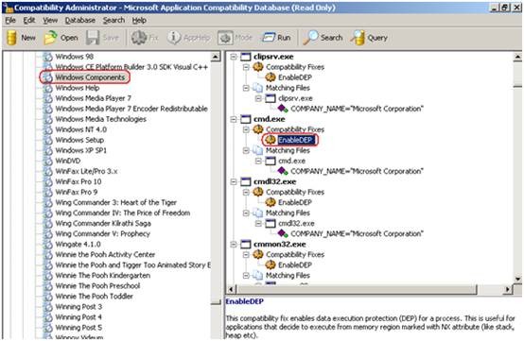Image resolution: width=524 pixels, height=341 pixels.
Task: Click the cmdl32.exe application window icon
Action: click(x=246, y=182)
